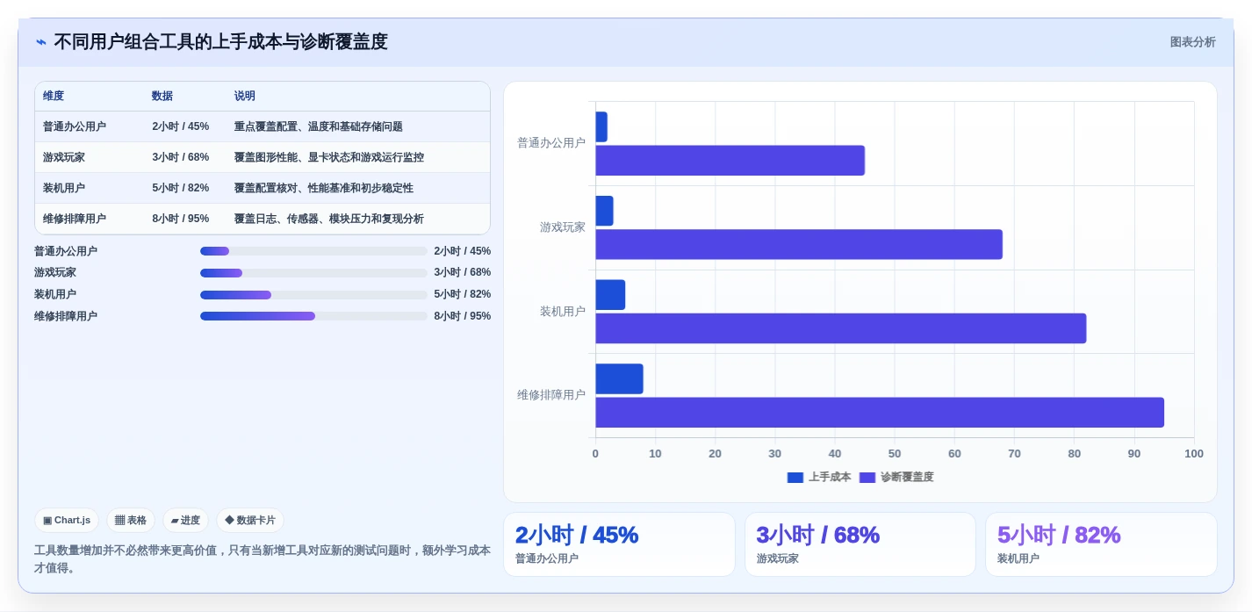Click the 普通办公用户 progress bar
The width and height of the screenshot is (1252, 612).
(313, 251)
